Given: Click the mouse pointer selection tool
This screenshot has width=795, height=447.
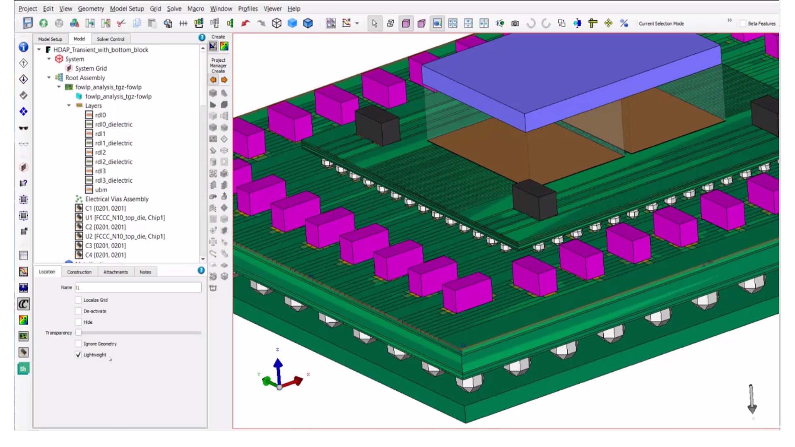Looking at the screenshot, I should point(375,24).
